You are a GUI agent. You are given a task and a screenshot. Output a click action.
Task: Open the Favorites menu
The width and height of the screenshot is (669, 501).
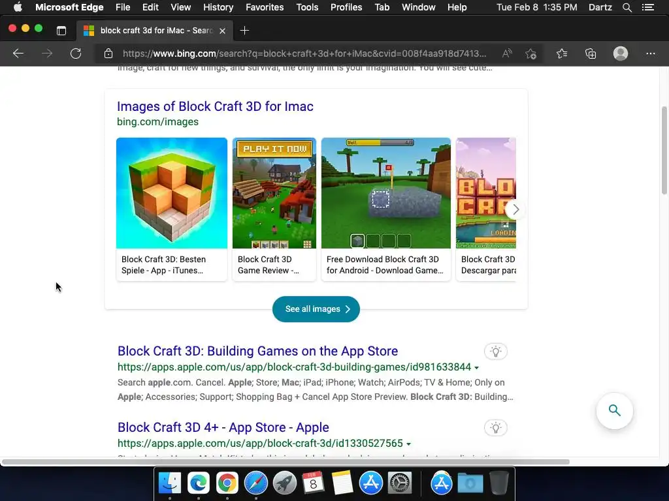pos(265,7)
